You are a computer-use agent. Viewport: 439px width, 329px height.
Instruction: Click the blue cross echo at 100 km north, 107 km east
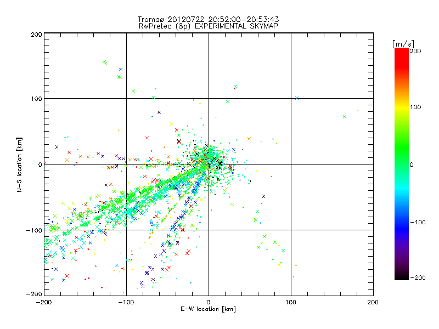click(297, 98)
